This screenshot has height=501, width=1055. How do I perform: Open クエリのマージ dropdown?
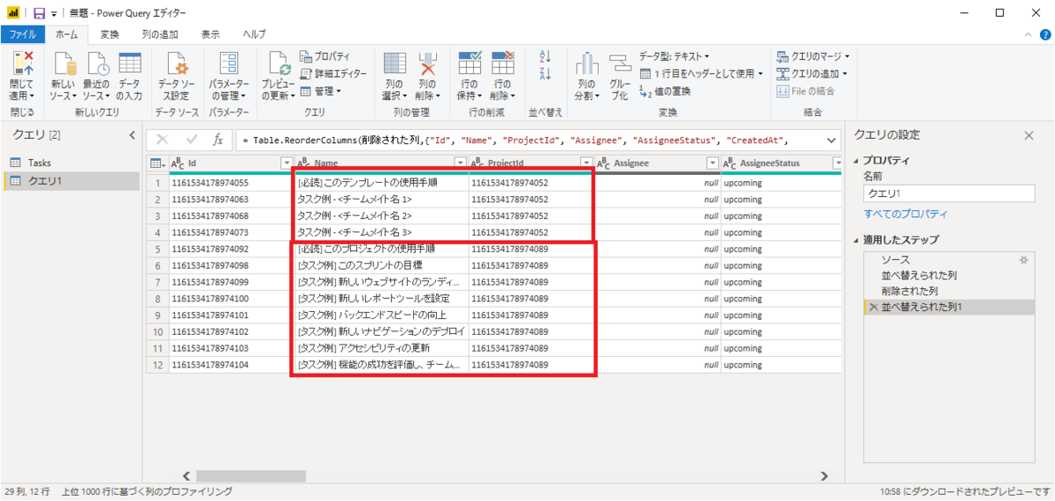tap(813, 56)
